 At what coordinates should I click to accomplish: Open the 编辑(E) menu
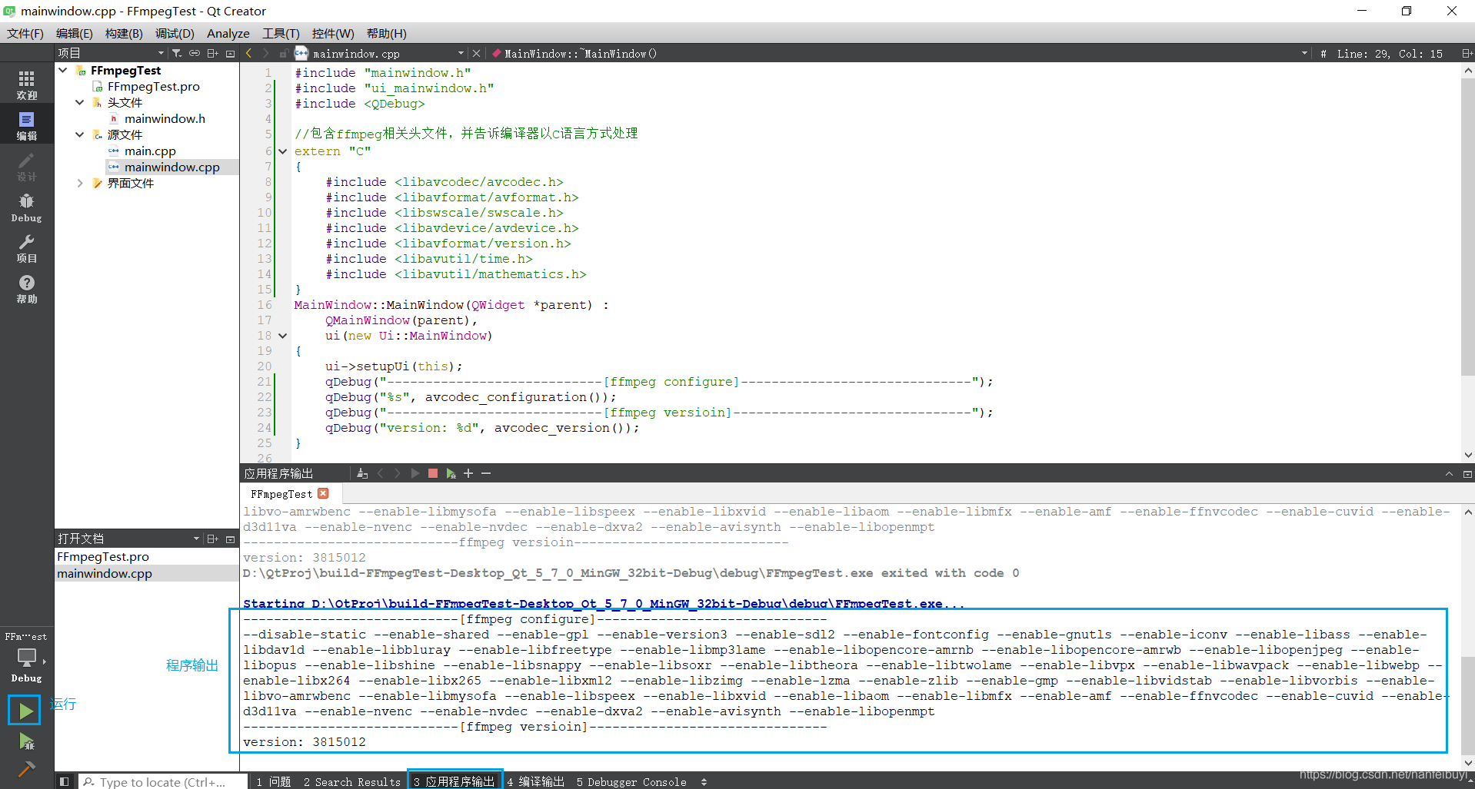(x=75, y=33)
